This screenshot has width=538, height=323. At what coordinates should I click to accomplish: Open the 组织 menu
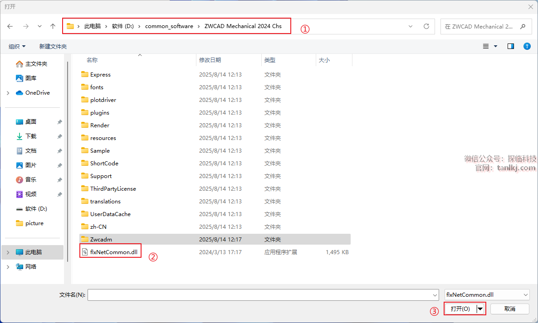coord(17,47)
